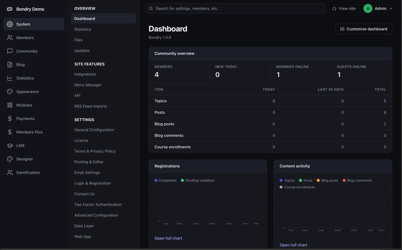This screenshot has width=402, height=250.
Task: Open Contact Us settings
Action: click(84, 194)
